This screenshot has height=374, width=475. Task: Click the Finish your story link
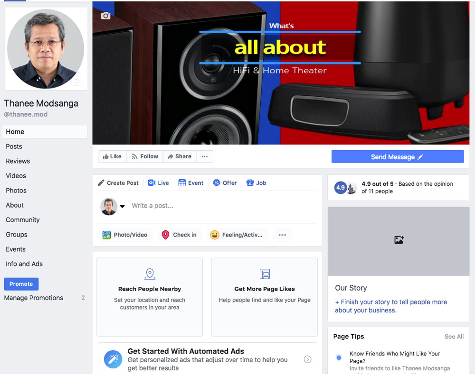pyautogui.click(x=390, y=306)
